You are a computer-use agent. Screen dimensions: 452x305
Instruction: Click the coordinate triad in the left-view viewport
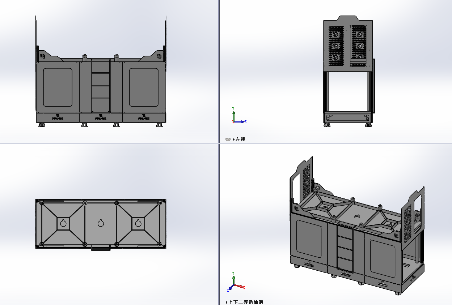238,116
